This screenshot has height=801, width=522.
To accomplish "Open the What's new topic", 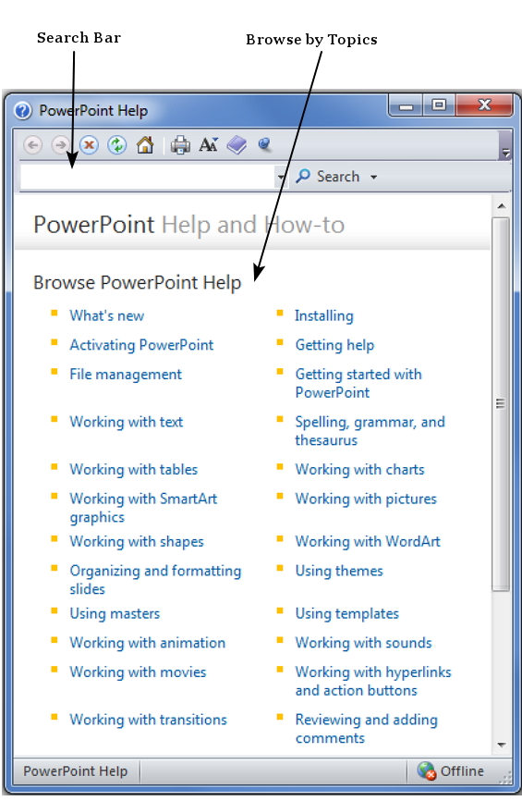I will point(106,315).
